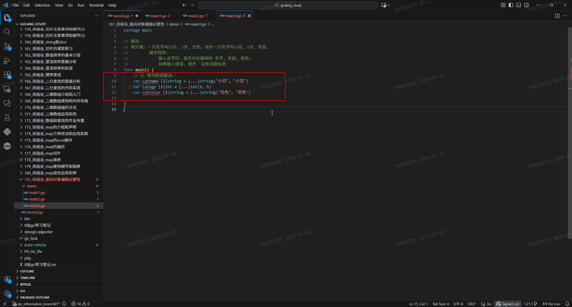Open the Copilot chat icon in title bar
572x307 pixels.
[x=384, y=5]
